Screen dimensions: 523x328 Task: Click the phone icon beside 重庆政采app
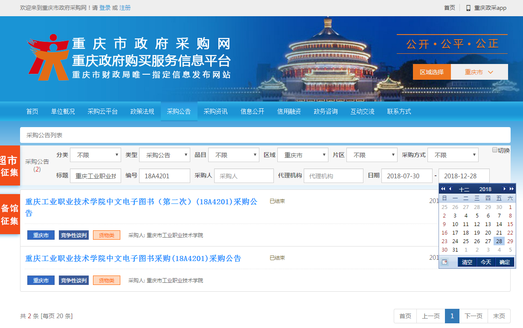(x=468, y=8)
